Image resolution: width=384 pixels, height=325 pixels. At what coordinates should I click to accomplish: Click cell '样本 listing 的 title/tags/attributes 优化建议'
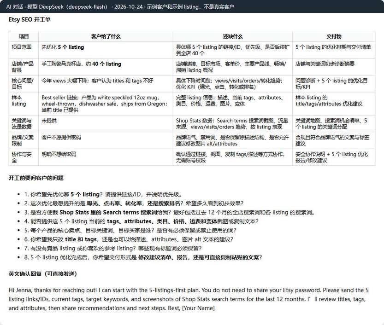tap(334, 104)
